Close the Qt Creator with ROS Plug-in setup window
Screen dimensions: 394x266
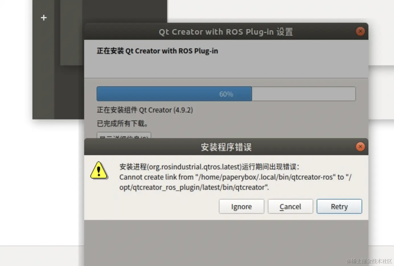(360, 31)
